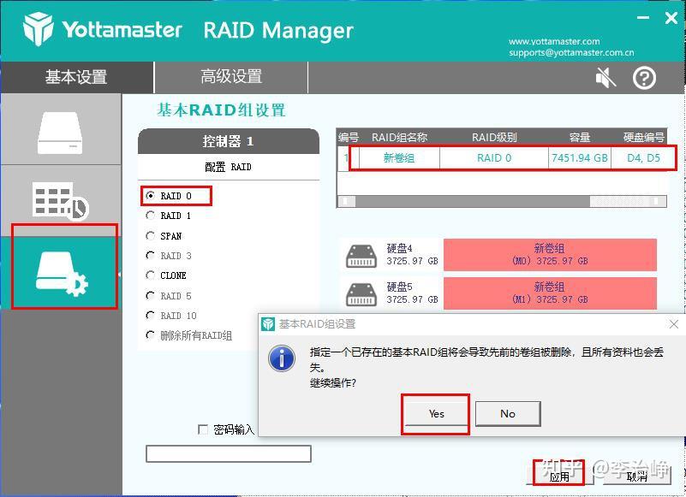Screen dimensions: 686x497
Task: Open help via the question mark icon
Action: coord(646,78)
